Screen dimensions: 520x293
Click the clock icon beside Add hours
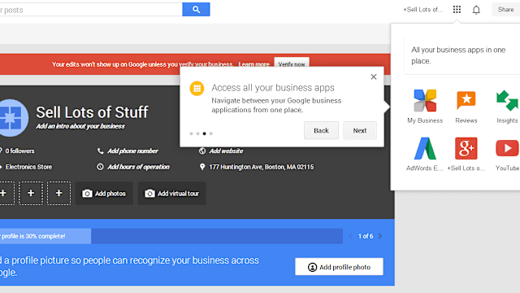click(100, 167)
